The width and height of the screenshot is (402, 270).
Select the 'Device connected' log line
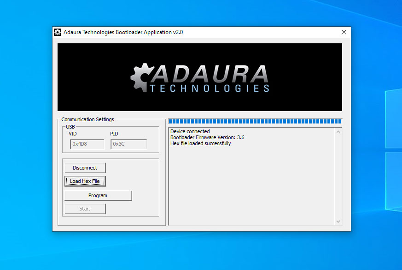(x=190, y=131)
